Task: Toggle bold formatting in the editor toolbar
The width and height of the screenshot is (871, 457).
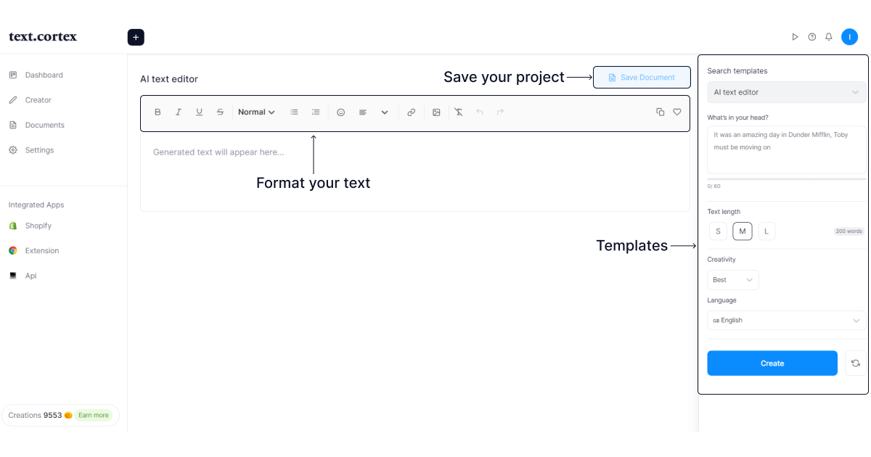Action: [158, 112]
